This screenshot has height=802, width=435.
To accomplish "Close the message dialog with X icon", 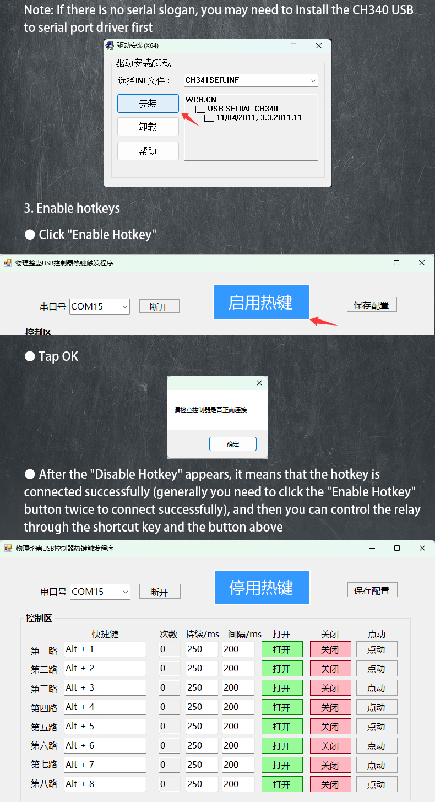I will (259, 383).
